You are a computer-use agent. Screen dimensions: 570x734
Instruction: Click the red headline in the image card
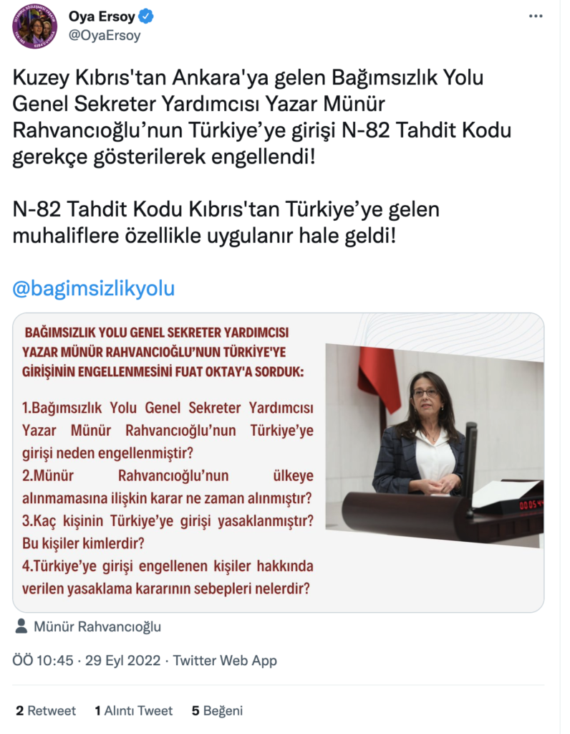pos(163,352)
